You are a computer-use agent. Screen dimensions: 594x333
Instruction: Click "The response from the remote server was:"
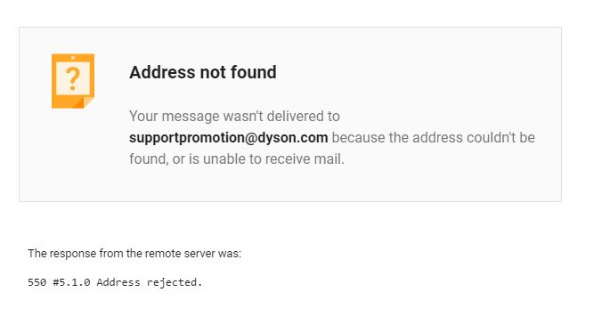134,254
